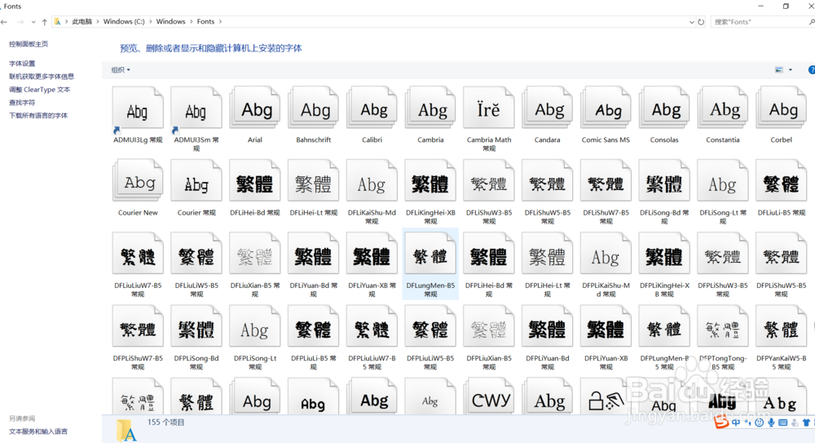Open the 控制面板主页 link
This screenshot has height=443, width=815.
coord(29,44)
